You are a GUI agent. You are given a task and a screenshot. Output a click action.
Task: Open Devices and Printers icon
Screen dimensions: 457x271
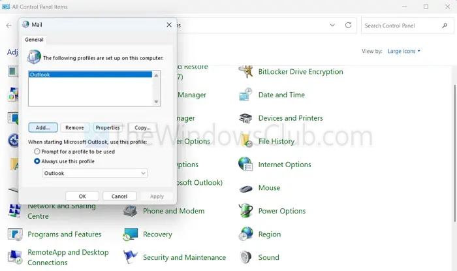[x=245, y=118]
